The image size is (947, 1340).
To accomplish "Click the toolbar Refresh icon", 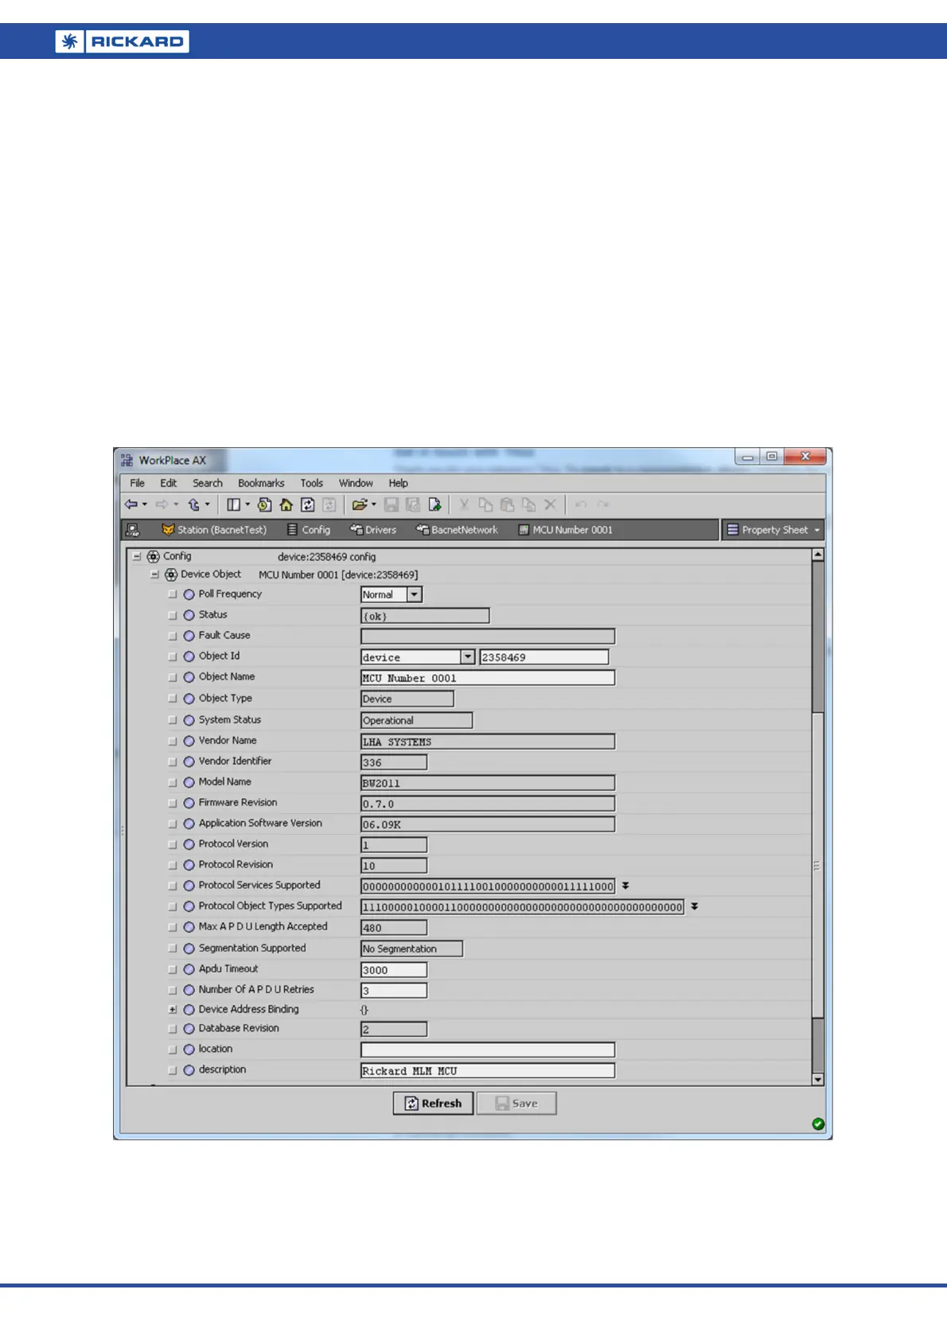I will [x=308, y=504].
